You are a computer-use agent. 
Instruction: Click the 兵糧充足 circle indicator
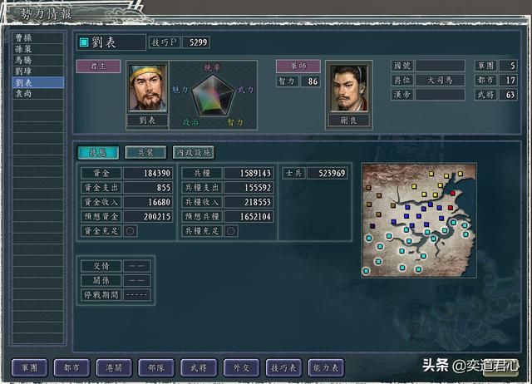[x=231, y=231]
